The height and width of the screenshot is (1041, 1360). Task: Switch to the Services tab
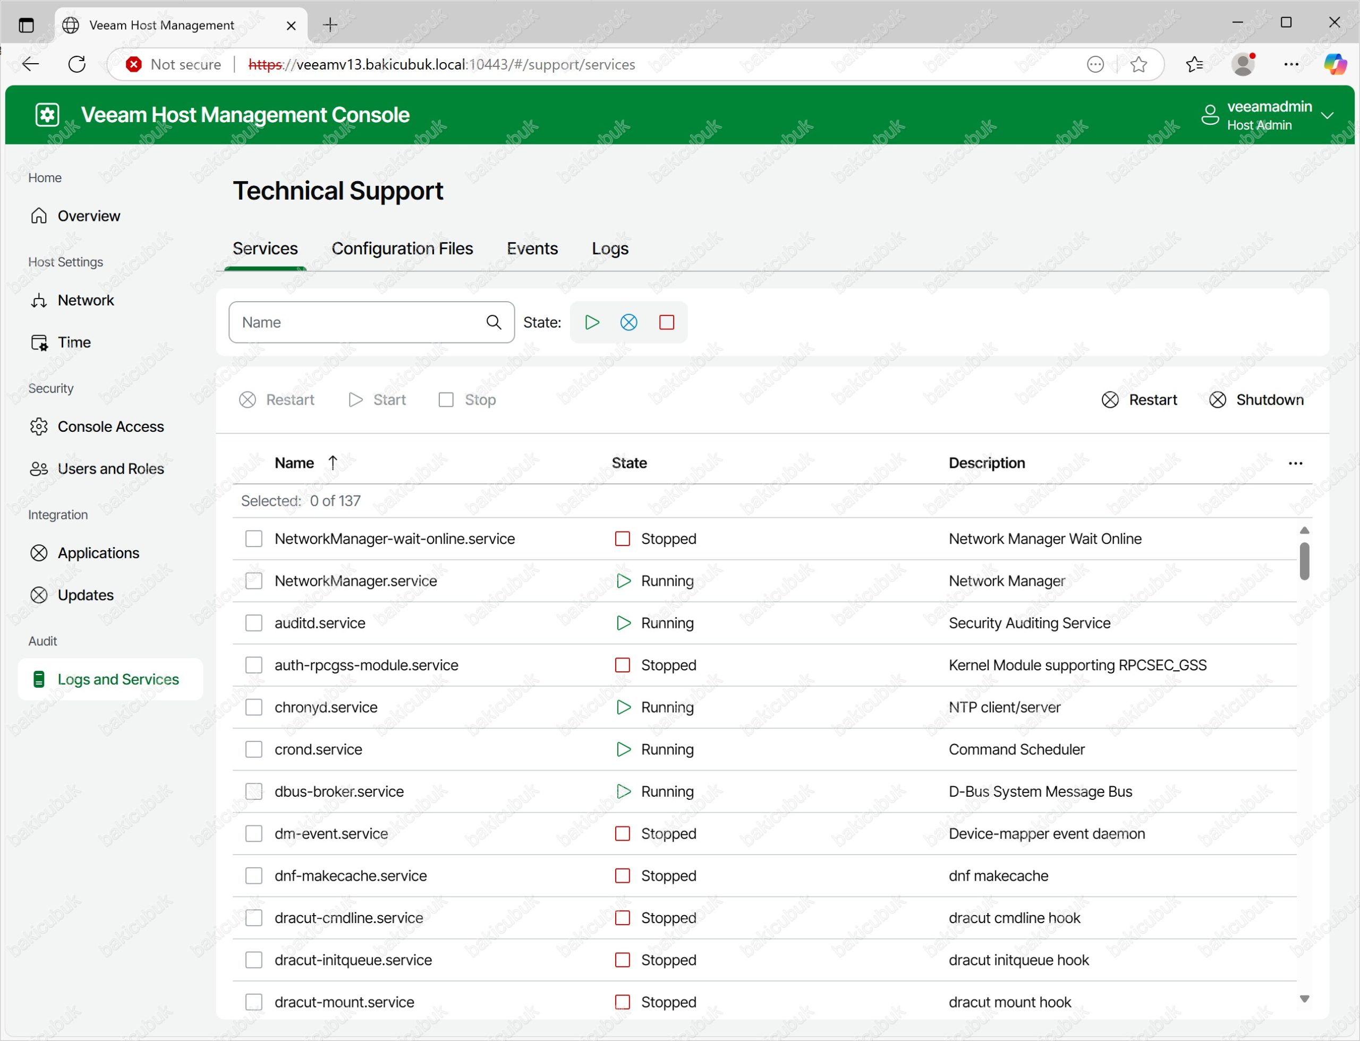click(x=265, y=249)
